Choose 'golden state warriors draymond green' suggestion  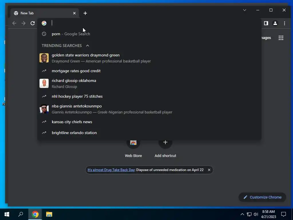click(149, 58)
